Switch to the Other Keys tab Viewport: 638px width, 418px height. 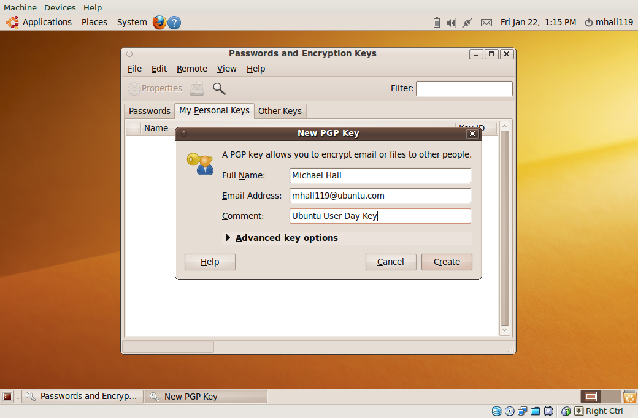click(280, 111)
